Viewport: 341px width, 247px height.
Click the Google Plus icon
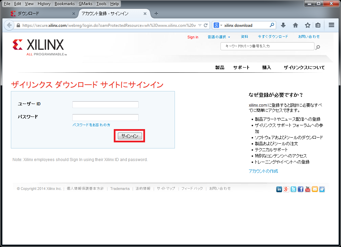286,189
